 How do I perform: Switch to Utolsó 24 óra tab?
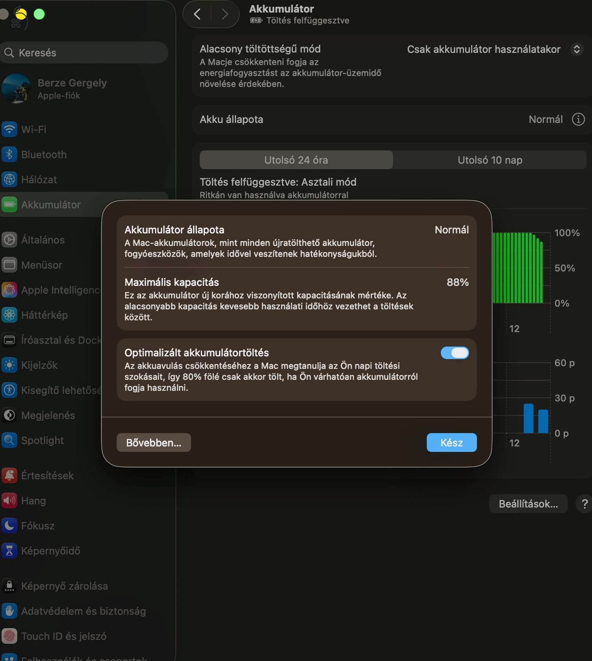click(296, 160)
